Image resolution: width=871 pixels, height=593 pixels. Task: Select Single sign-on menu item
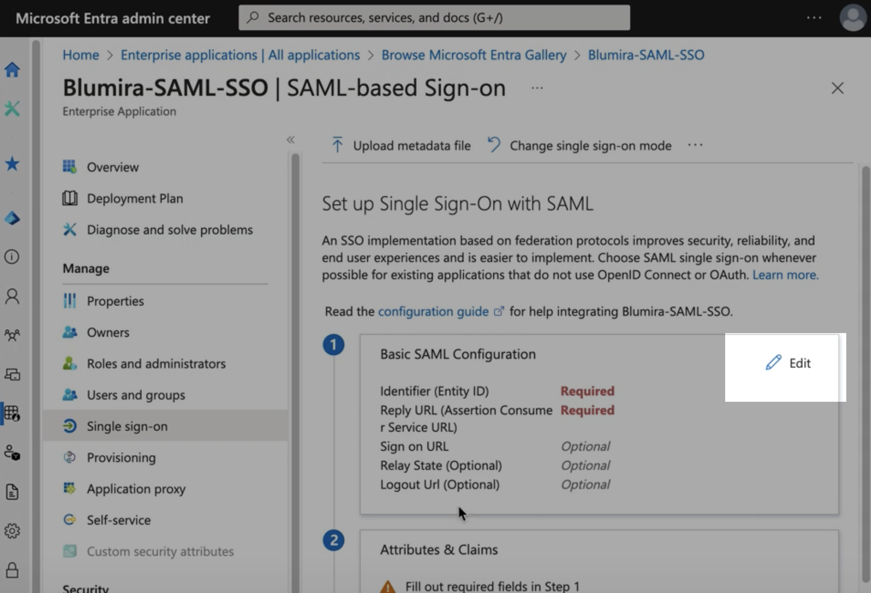[165, 426]
